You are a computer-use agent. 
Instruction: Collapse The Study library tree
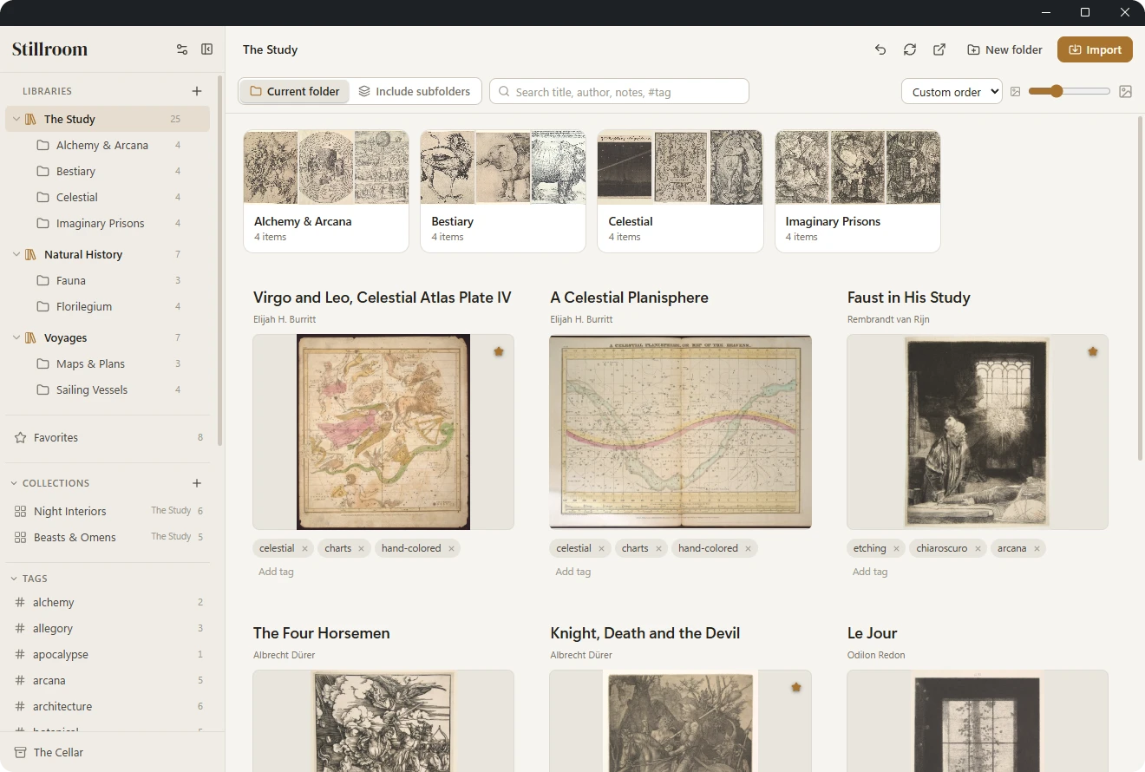16,119
